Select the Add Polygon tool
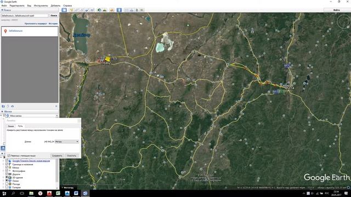 point(77,10)
